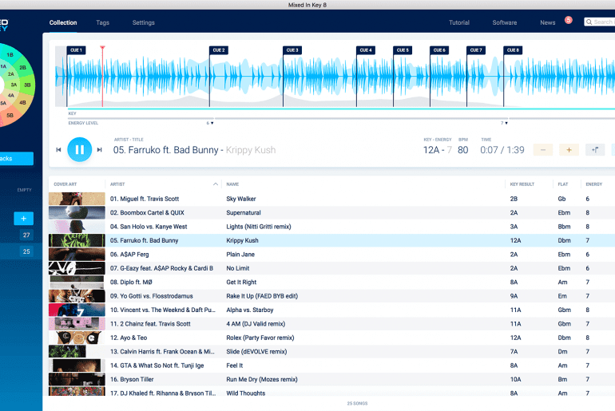The width and height of the screenshot is (615, 411).
Task: Open the notifications badge next to News
Action: (x=569, y=20)
